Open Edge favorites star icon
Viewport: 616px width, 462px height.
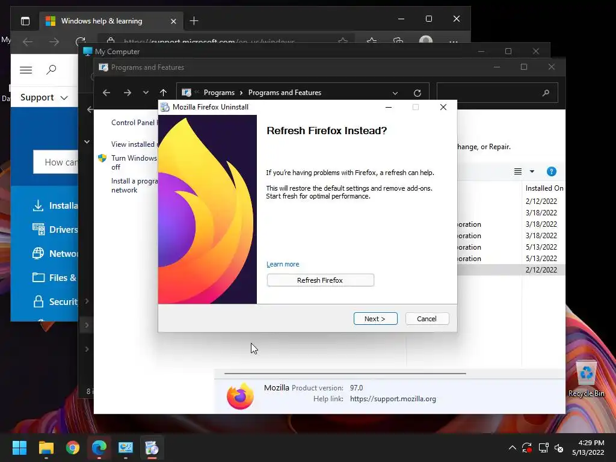372,41
